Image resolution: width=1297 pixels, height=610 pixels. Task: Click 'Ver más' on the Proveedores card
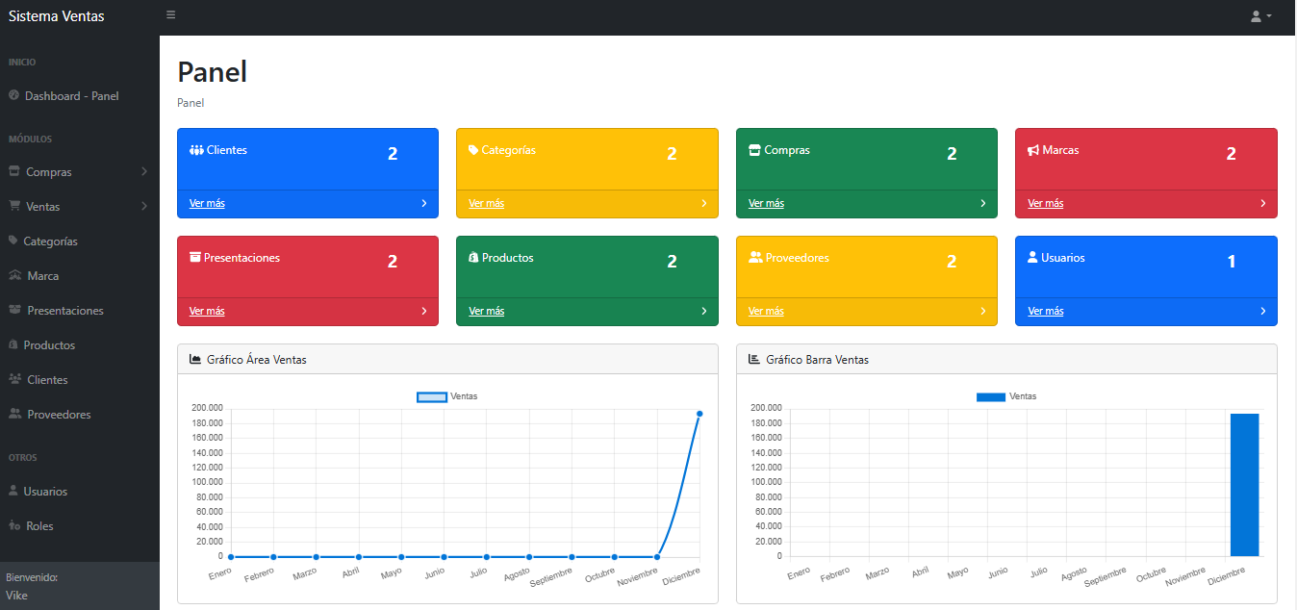pos(766,312)
